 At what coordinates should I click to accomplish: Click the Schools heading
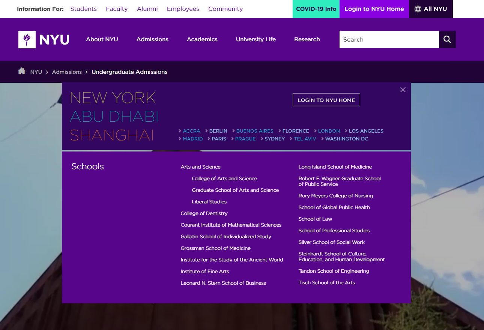click(x=87, y=167)
